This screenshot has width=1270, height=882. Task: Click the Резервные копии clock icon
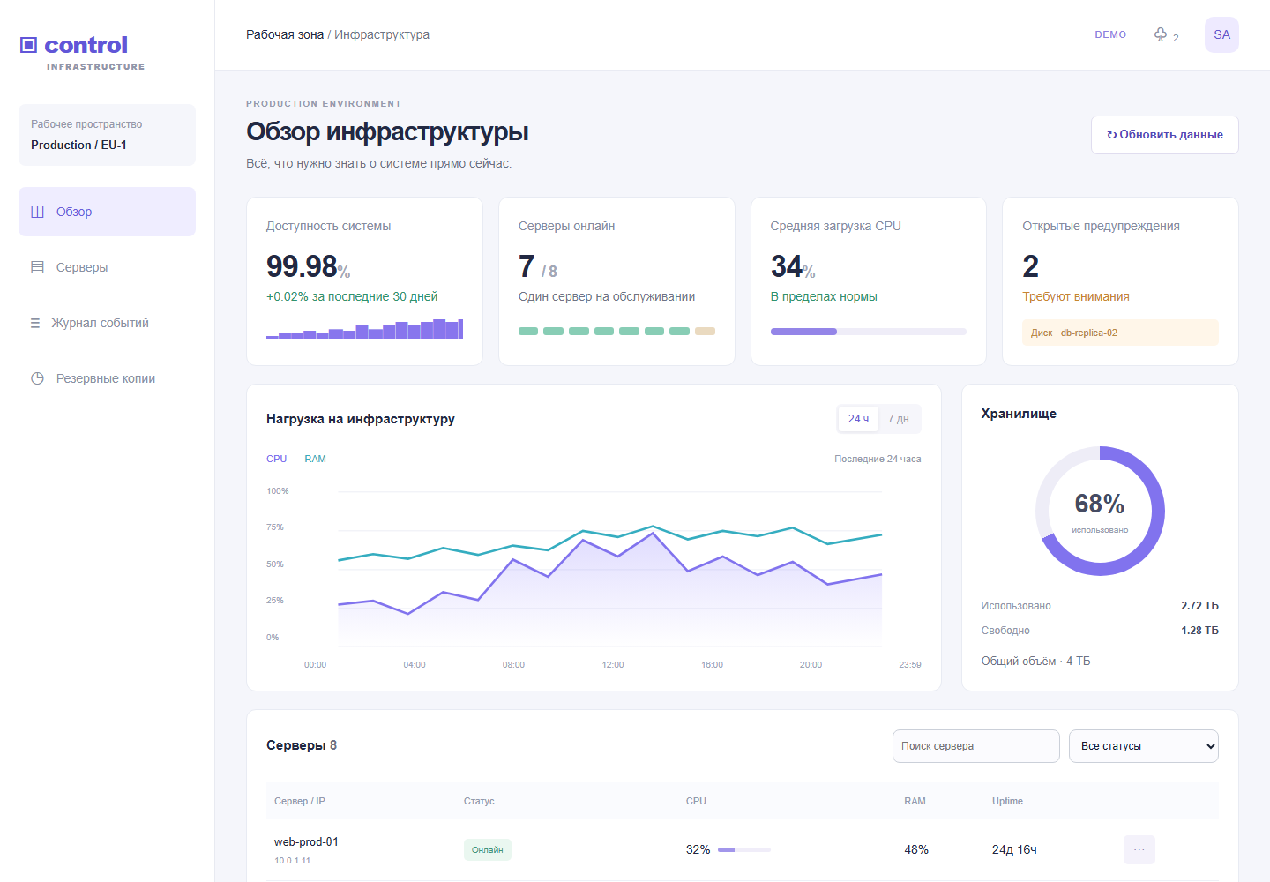[x=37, y=378]
